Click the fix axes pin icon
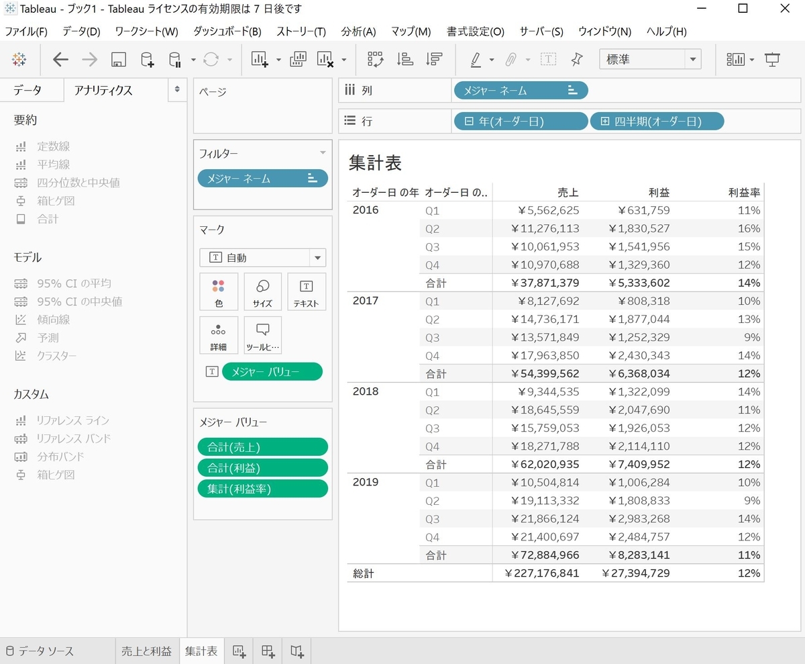 [576, 59]
